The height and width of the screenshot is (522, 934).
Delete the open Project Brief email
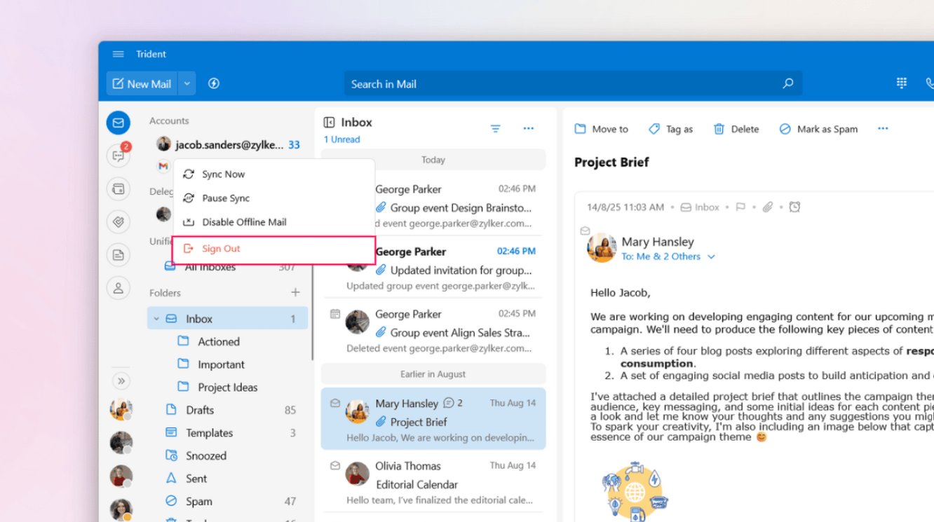click(736, 129)
